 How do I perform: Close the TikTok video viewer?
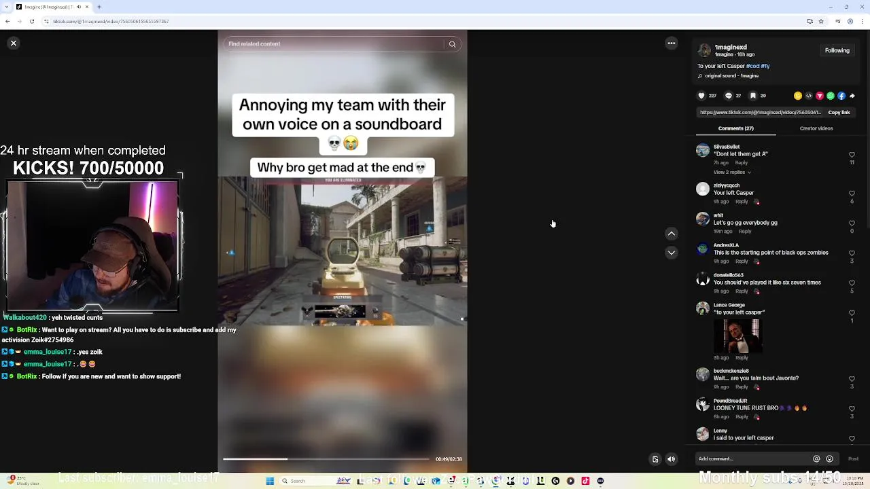(x=13, y=43)
